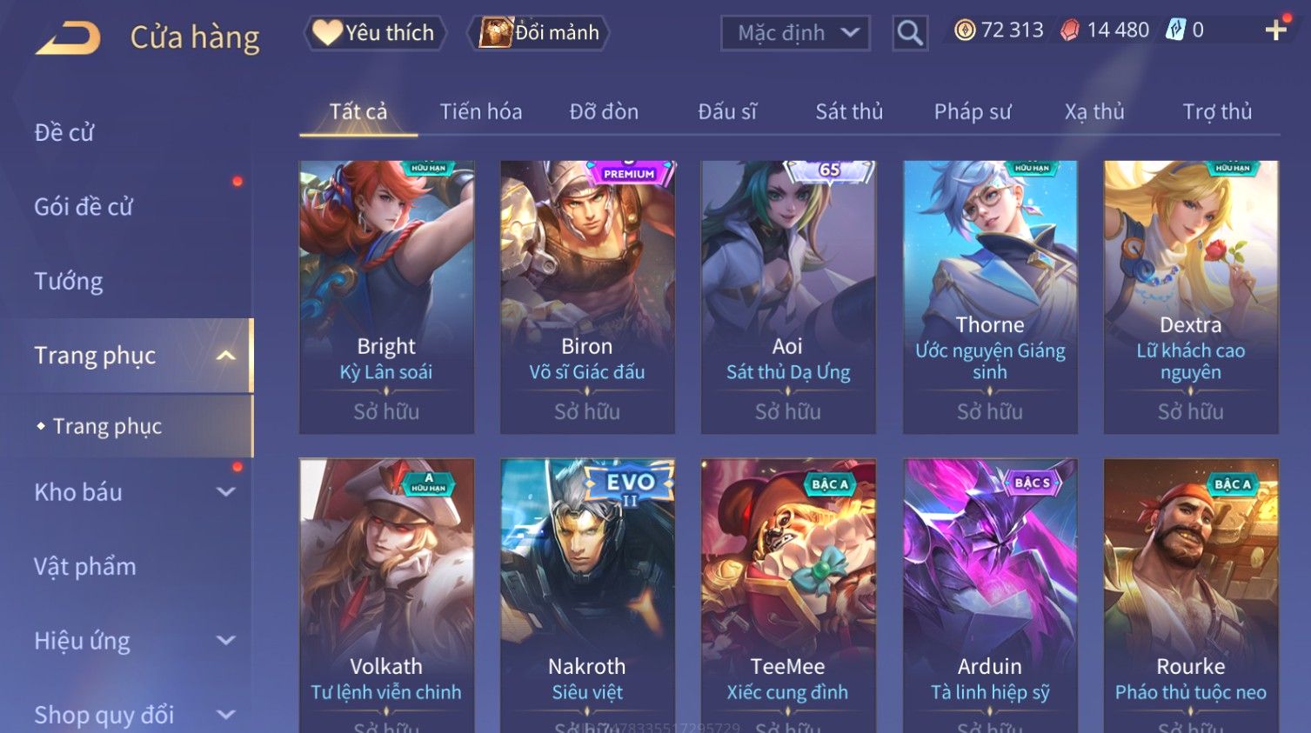Open the search magnifier icon
1311x733 pixels.
tap(910, 33)
